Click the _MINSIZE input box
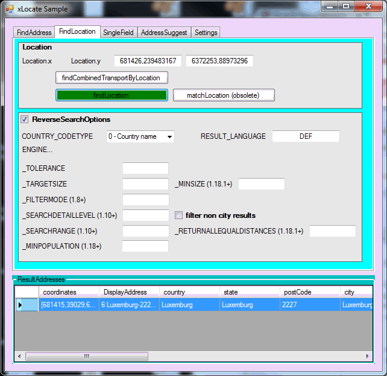The image size is (387, 376). tap(261, 184)
